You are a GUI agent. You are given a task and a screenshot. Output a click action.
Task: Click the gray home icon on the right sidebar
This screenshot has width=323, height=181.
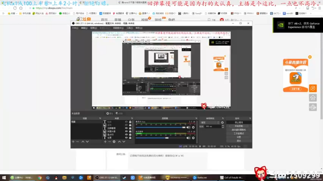313,98
